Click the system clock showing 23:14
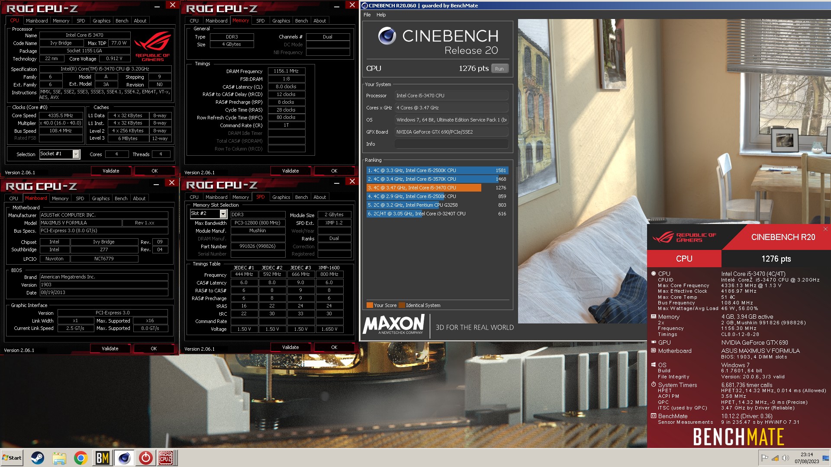The image size is (831, 467). coord(806,458)
